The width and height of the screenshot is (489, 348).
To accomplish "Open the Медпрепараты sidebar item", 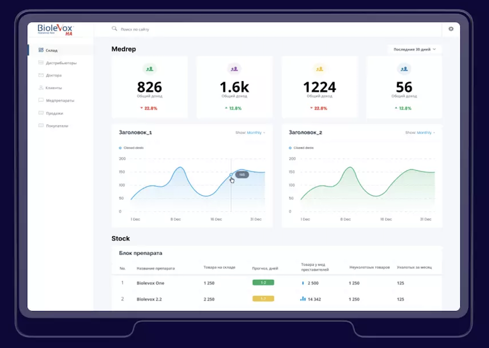I will tap(60, 101).
